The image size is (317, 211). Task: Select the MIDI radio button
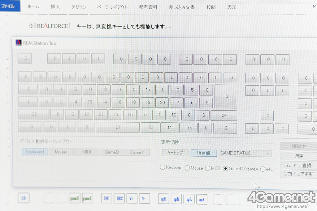click(x=208, y=168)
